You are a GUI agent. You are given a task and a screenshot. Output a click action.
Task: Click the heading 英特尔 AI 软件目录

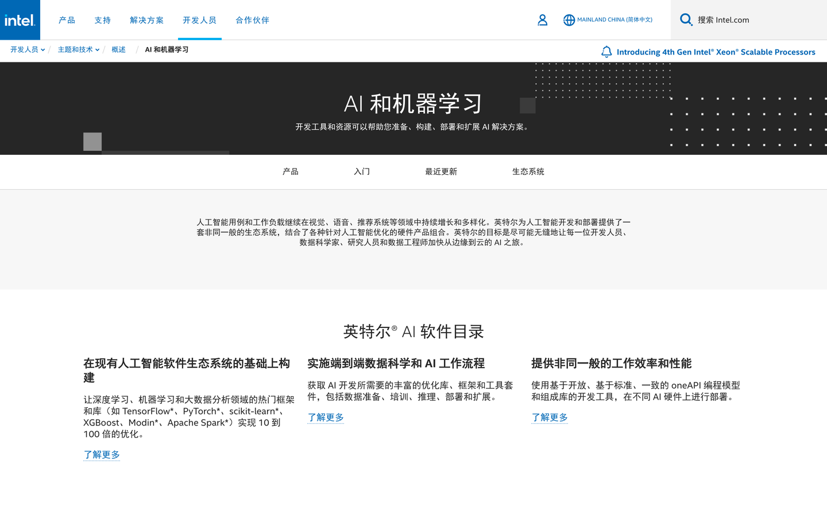(x=413, y=331)
